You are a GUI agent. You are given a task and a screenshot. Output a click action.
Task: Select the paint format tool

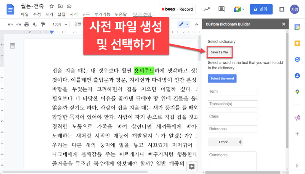43,24
